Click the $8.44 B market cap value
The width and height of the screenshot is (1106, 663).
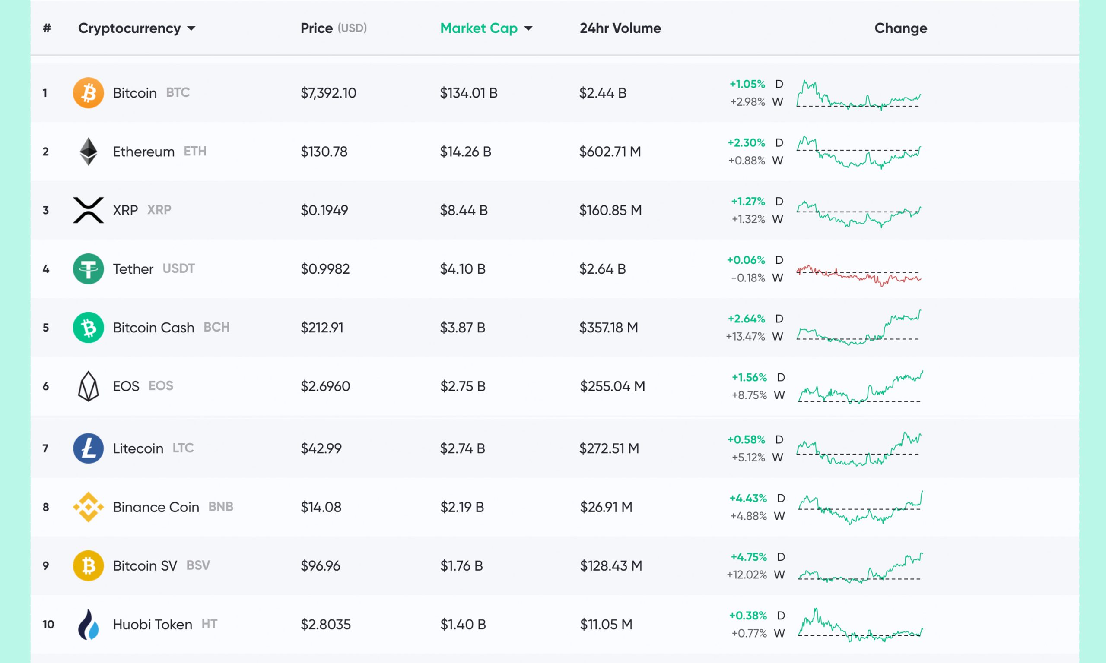click(464, 210)
